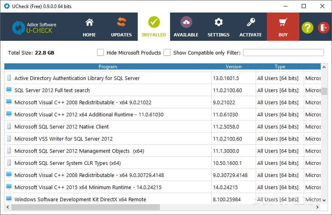Viewport: 332px width, 215px height.
Task: Select Microsoft SQL Server 2012 Native Client
Action: coord(61,126)
